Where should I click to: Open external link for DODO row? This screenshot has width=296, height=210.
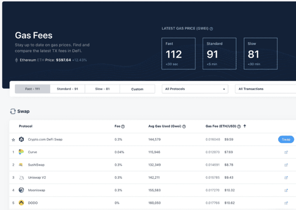[286, 203]
